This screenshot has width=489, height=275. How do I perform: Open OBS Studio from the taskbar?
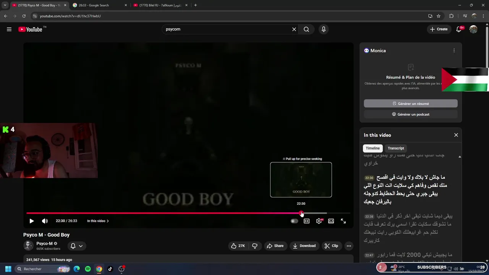pyautogui.click(x=121, y=269)
